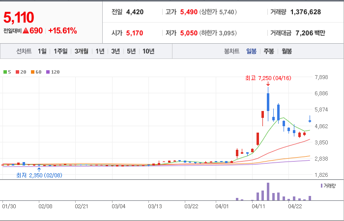
Task: Click current price 5,110
Action: coord(19,18)
